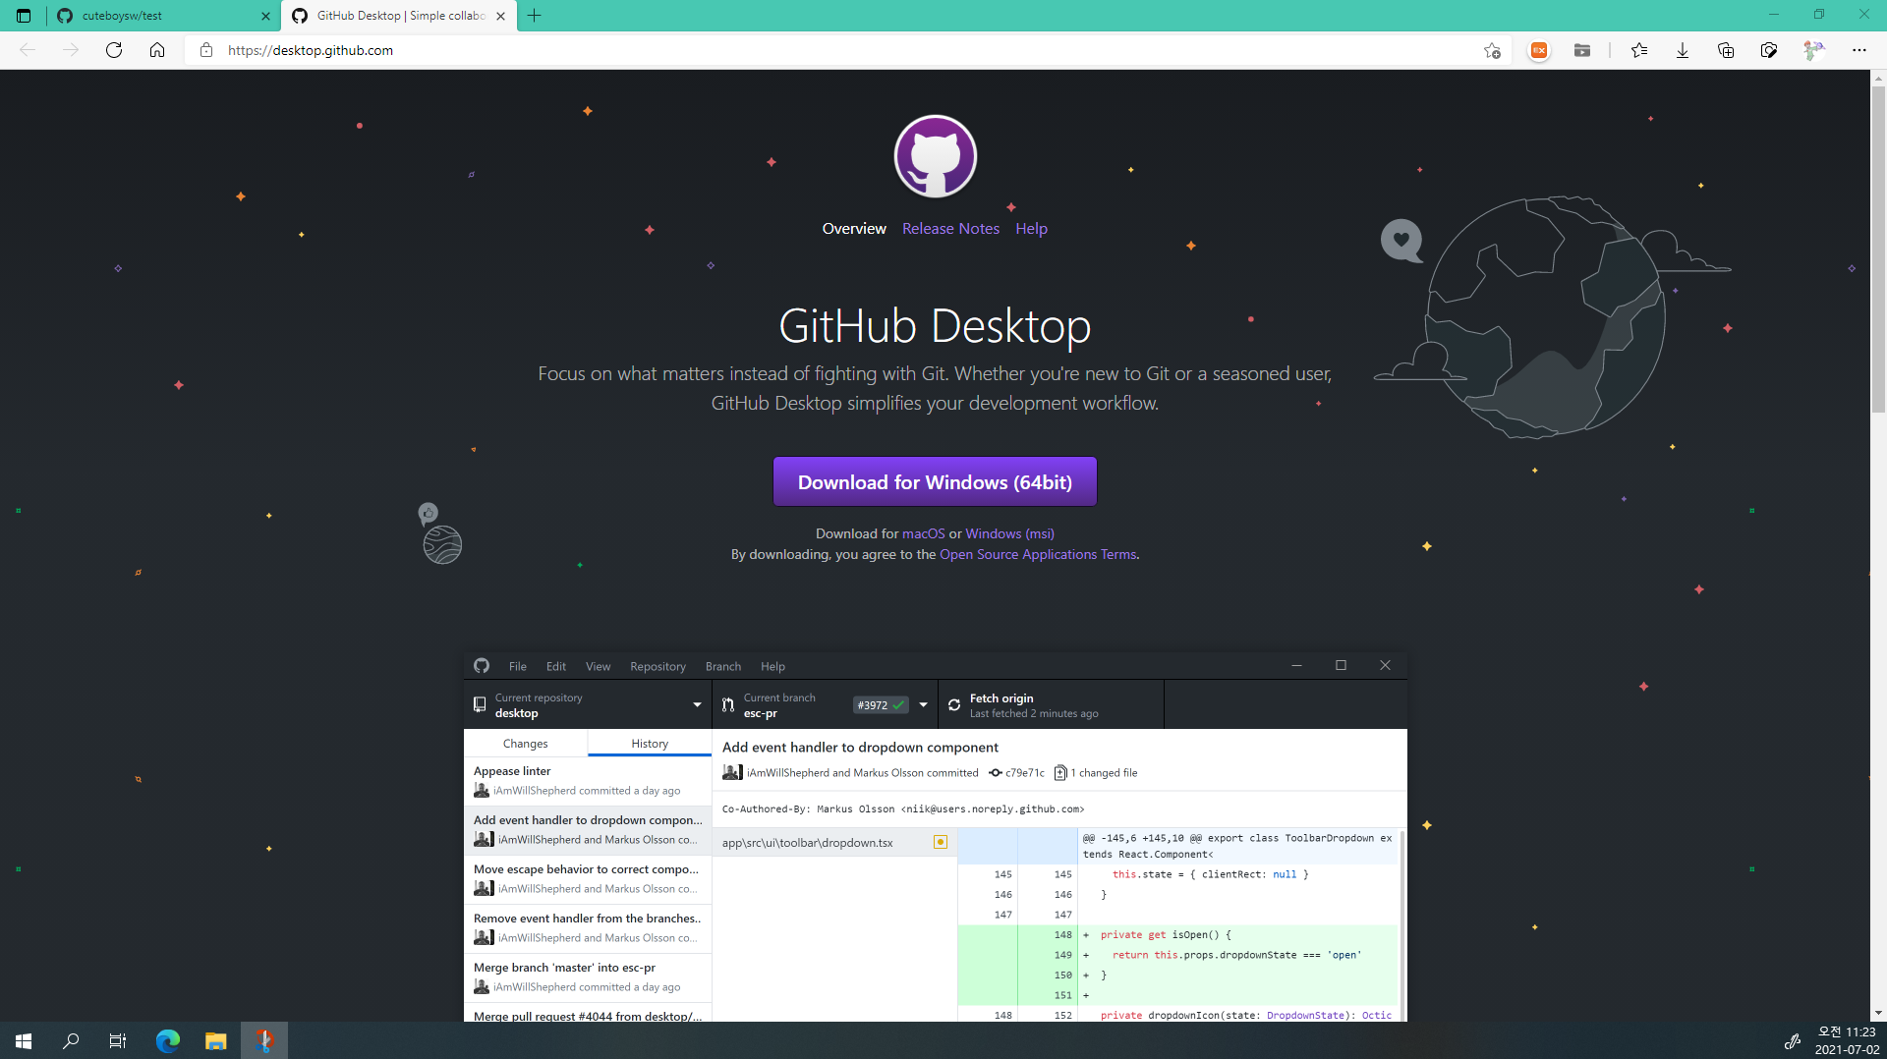Add this page to favorites
Screen dimensions: 1887x1059
click(1492, 50)
